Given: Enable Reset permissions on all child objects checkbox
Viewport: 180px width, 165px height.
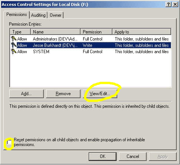Looking at the screenshot, I should tap(9, 142).
